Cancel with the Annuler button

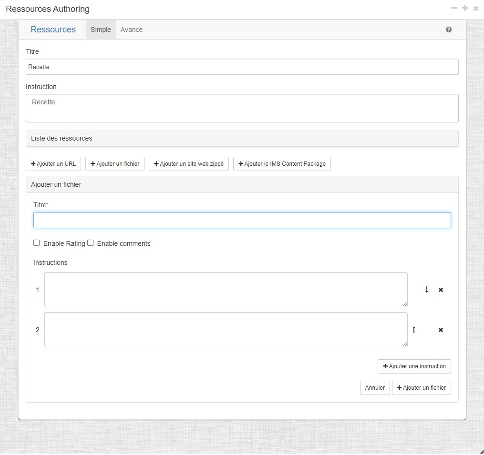(x=375, y=388)
